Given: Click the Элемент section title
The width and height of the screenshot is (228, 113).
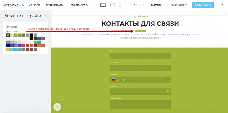Looking at the screenshot, I should [12, 27].
